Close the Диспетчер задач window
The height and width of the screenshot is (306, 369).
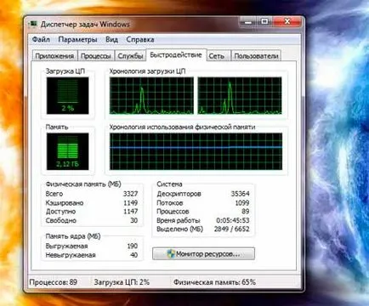287,22
